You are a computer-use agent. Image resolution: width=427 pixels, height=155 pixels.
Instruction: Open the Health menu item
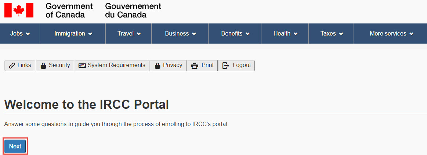(285, 33)
